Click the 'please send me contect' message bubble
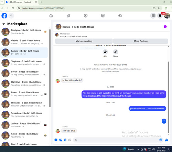Image resolution: width=172 pixels, height=152 pixels. coord(147,108)
